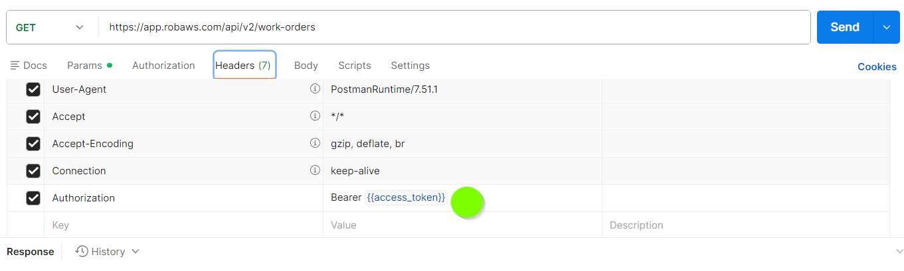Open the Settings tab

click(x=410, y=66)
